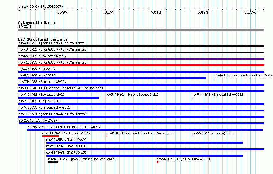This screenshot has height=174, width=273.
Task: Click the blue dgv756n223 variant bar
Action: (141, 85)
